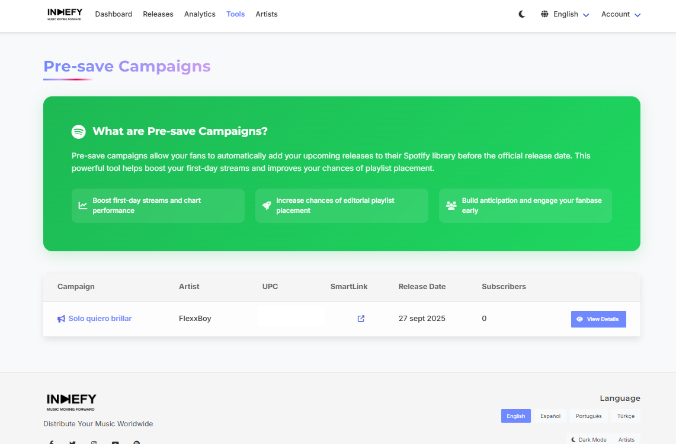Toggle dark mode with the header moon icon
The height and width of the screenshot is (444, 676).
pyautogui.click(x=522, y=14)
